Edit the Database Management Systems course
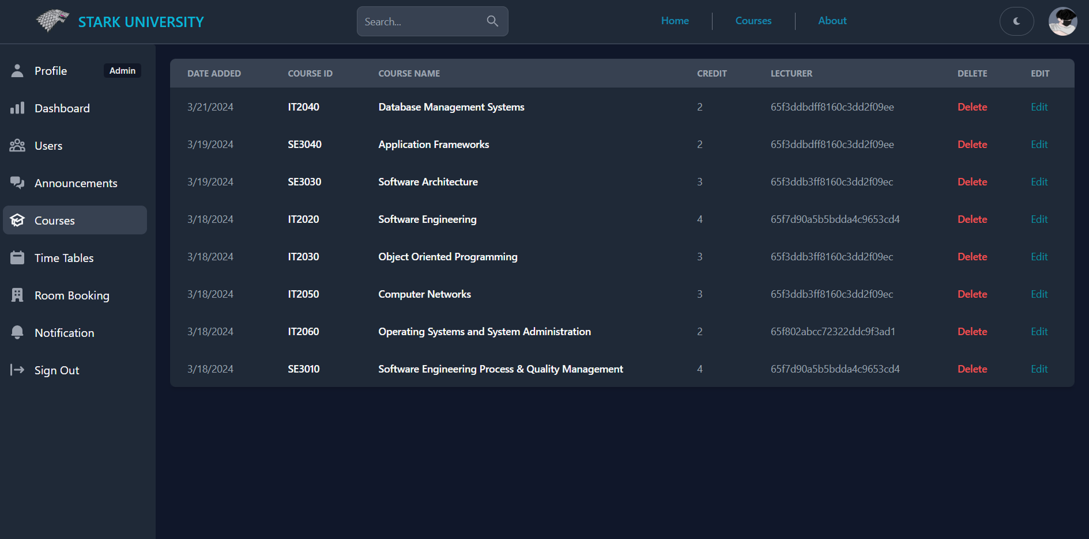Image resolution: width=1089 pixels, height=539 pixels. [x=1039, y=107]
